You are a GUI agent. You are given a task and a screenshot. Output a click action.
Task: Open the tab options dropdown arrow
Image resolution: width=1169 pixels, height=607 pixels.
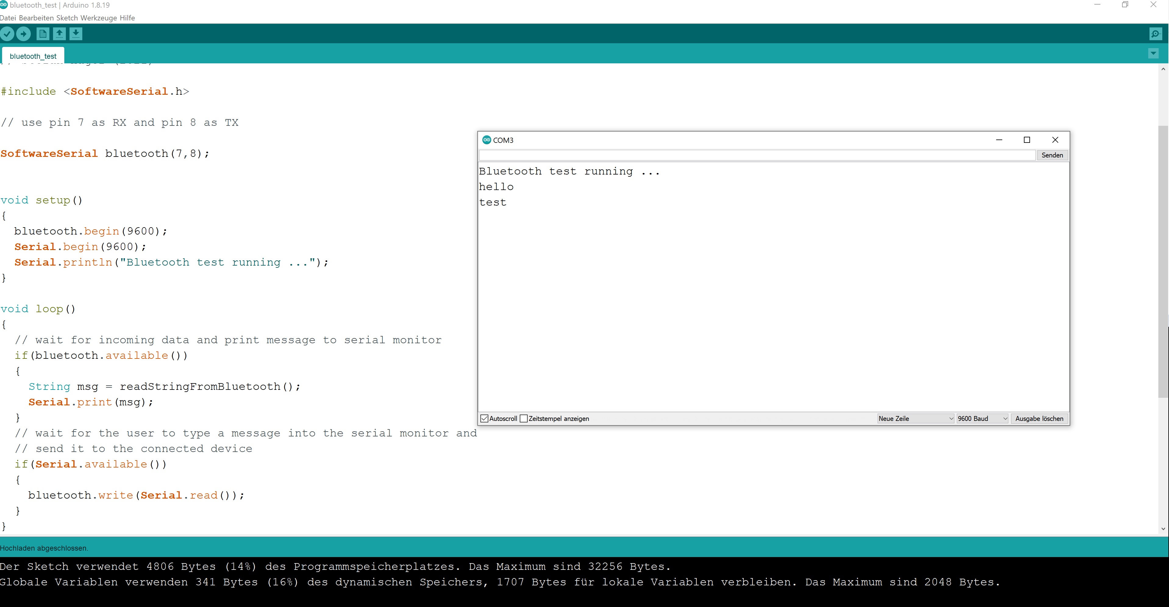[1153, 54]
